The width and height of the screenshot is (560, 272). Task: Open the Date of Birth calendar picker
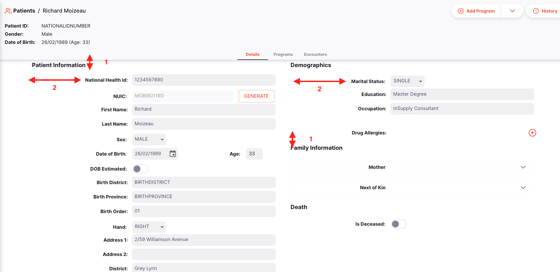click(x=173, y=154)
